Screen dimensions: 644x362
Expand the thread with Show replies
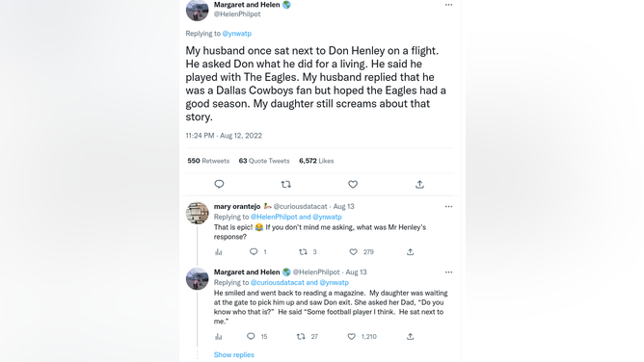(x=233, y=354)
